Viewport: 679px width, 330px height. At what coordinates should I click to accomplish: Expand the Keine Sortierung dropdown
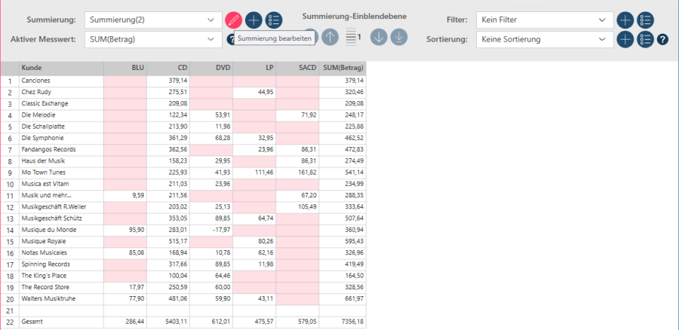click(x=601, y=39)
